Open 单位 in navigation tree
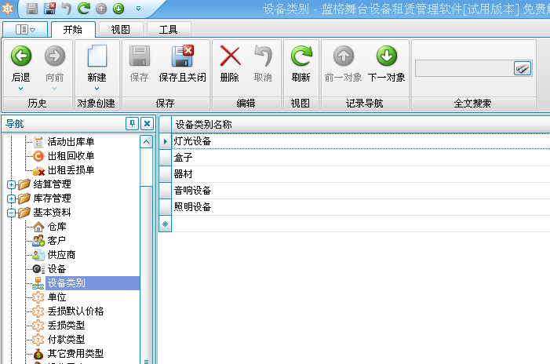The width and height of the screenshot is (550, 364). pos(56,297)
